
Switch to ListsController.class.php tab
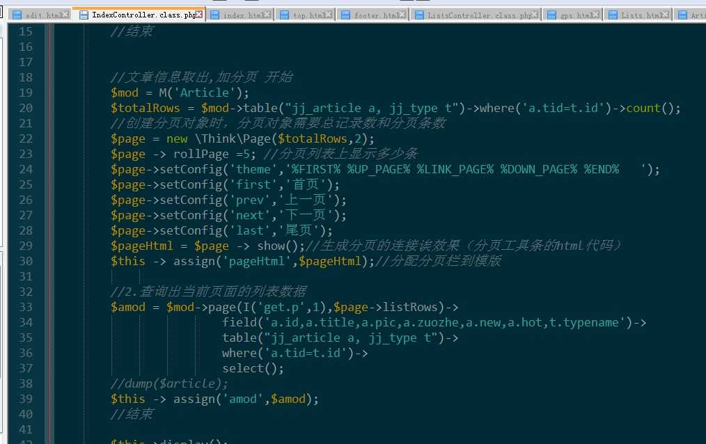[x=476, y=15]
